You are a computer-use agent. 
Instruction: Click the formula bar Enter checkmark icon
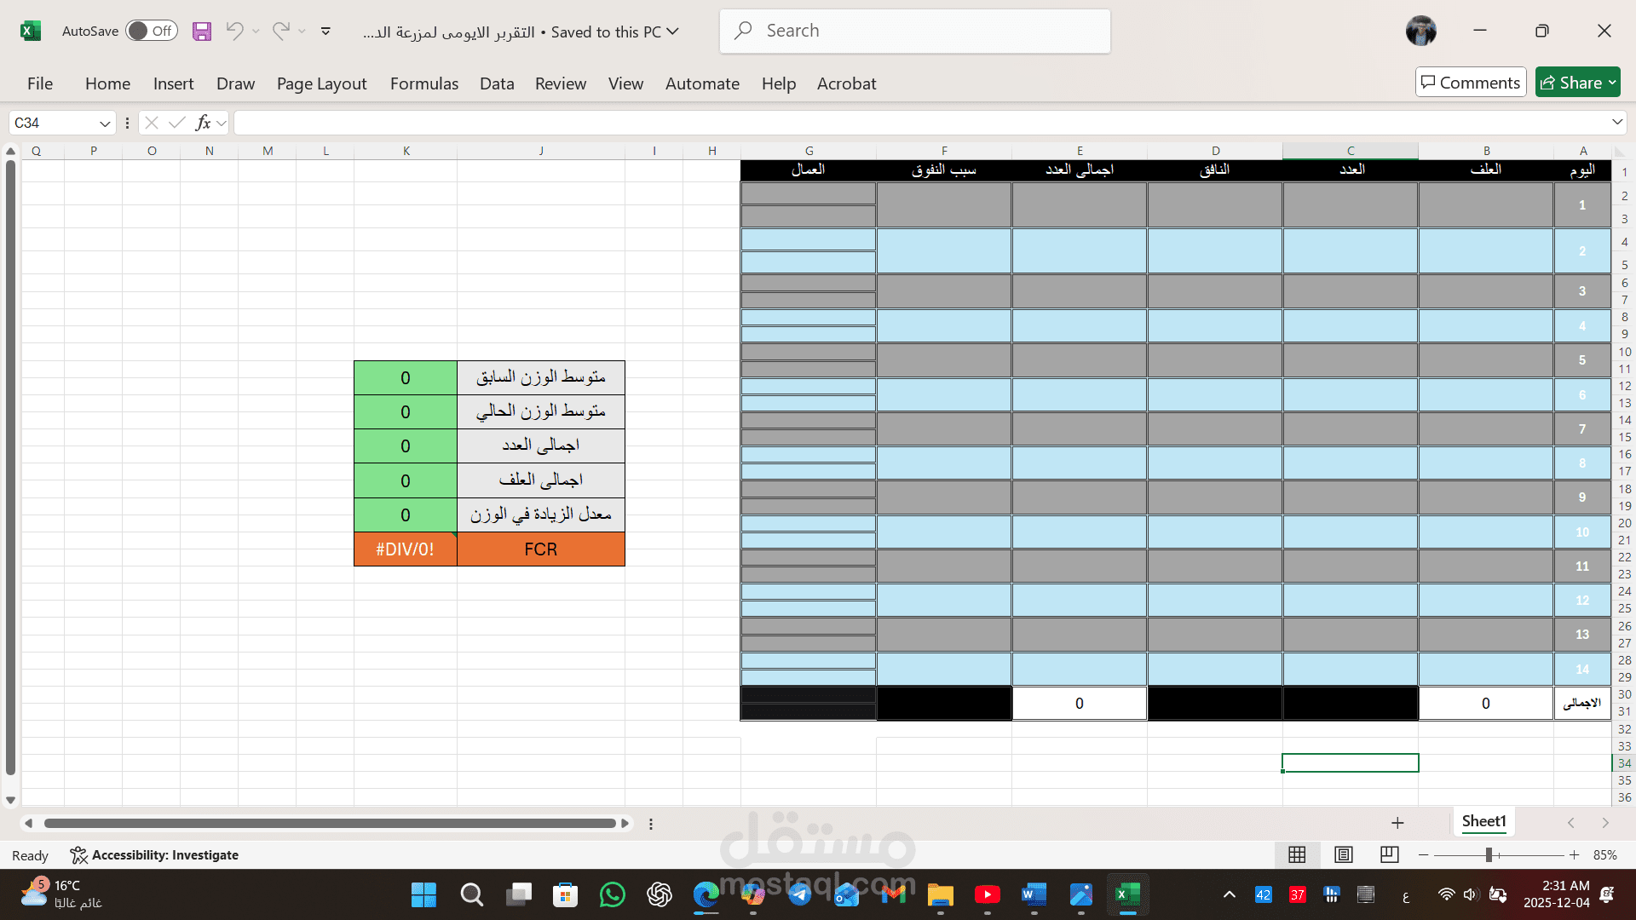177,123
